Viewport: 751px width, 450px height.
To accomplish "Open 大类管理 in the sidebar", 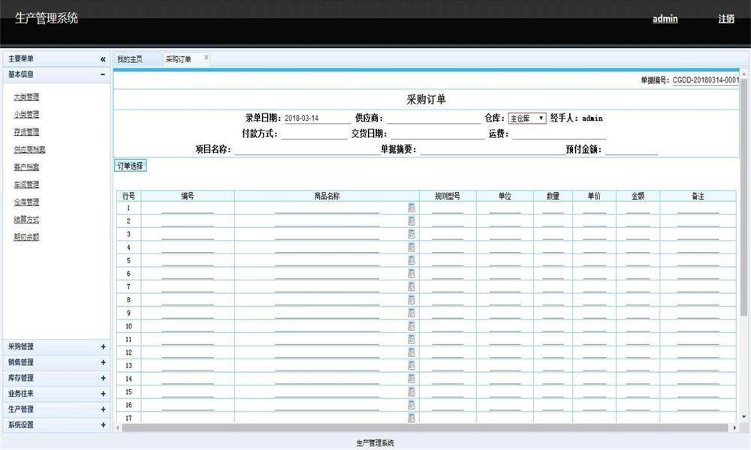I will pyautogui.click(x=26, y=97).
